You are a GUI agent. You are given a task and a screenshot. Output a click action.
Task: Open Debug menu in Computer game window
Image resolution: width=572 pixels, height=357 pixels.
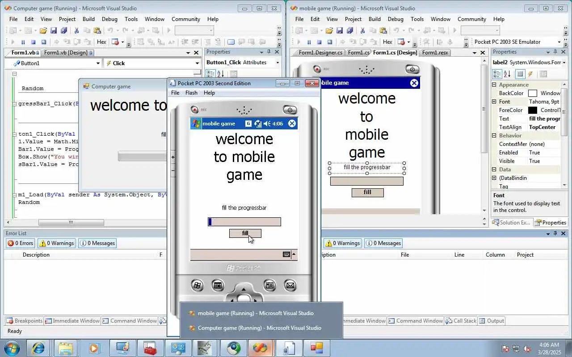[109, 19]
